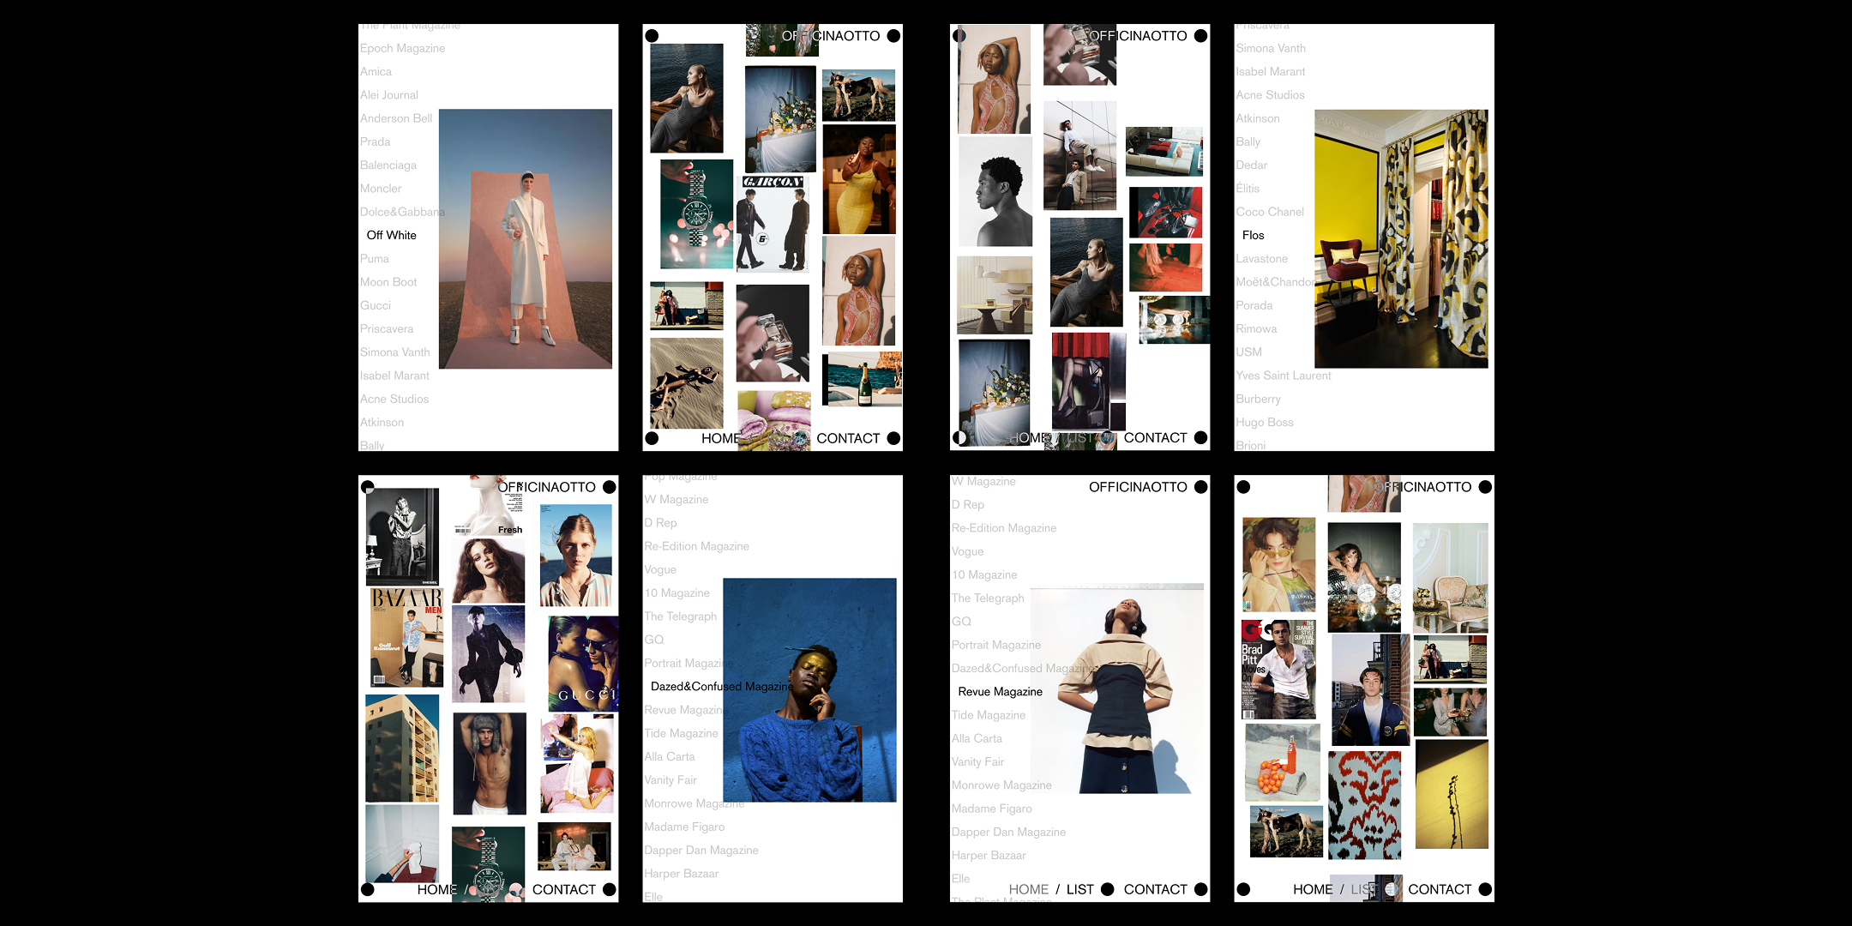Open the yellow room with curtains image

click(1401, 239)
